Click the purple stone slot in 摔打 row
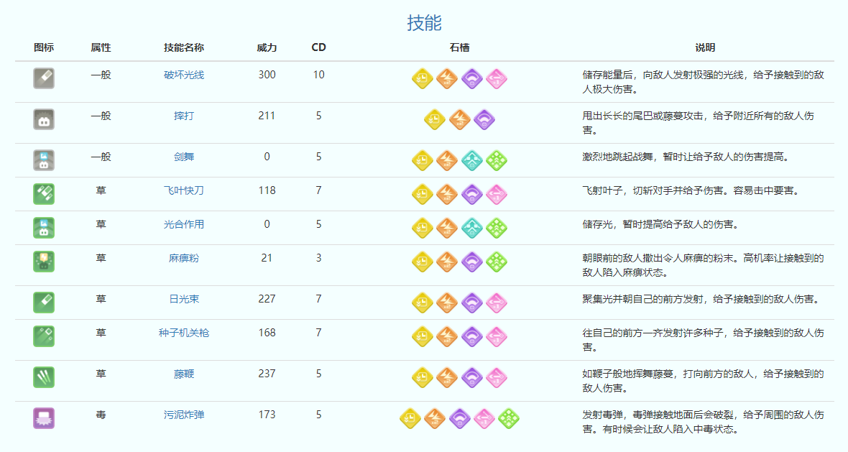The image size is (848, 452). click(x=484, y=119)
